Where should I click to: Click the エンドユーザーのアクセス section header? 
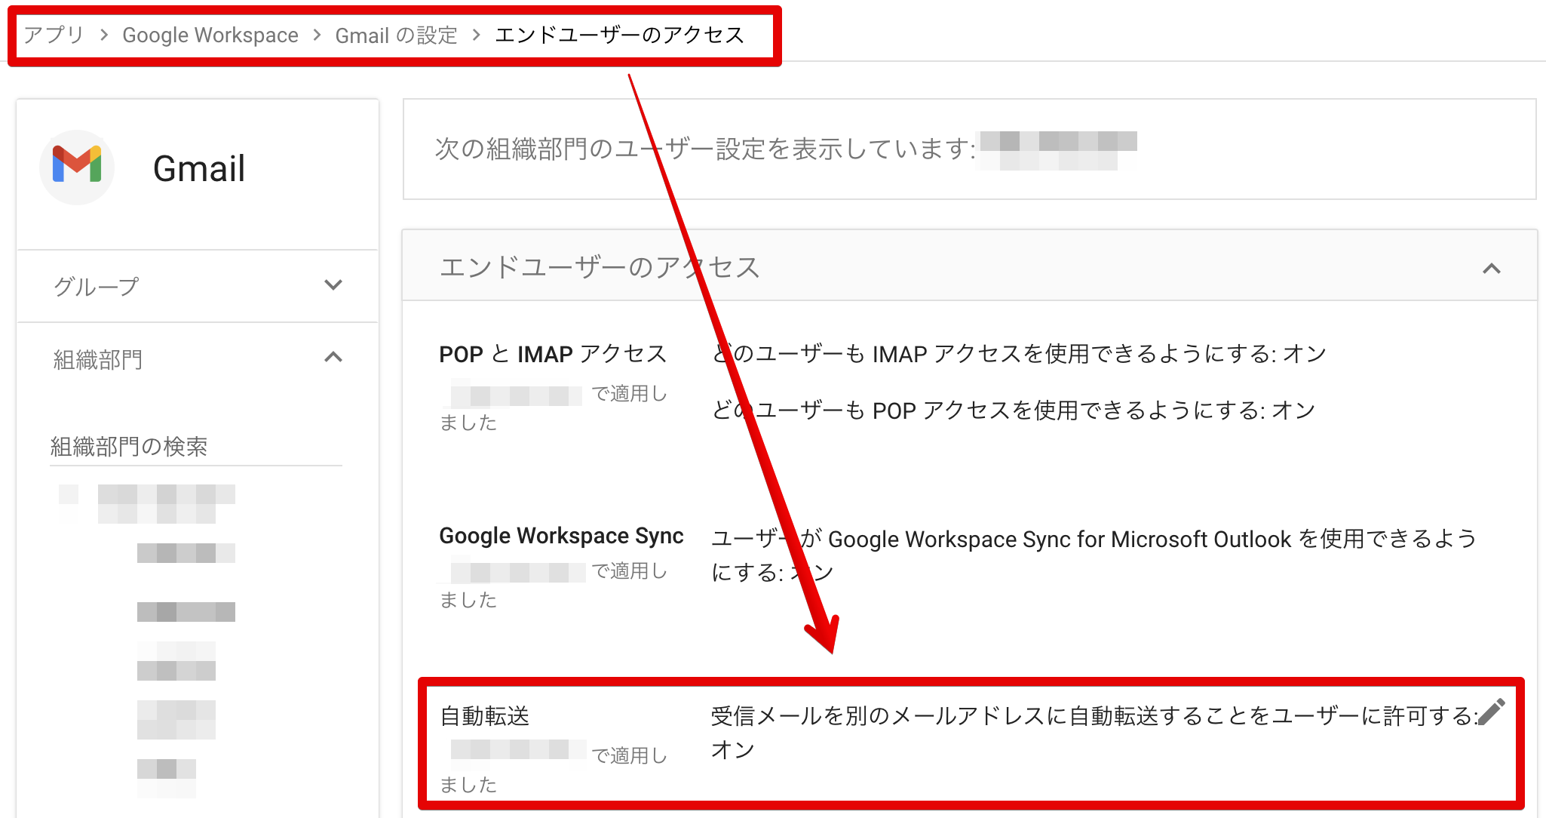pos(599,267)
